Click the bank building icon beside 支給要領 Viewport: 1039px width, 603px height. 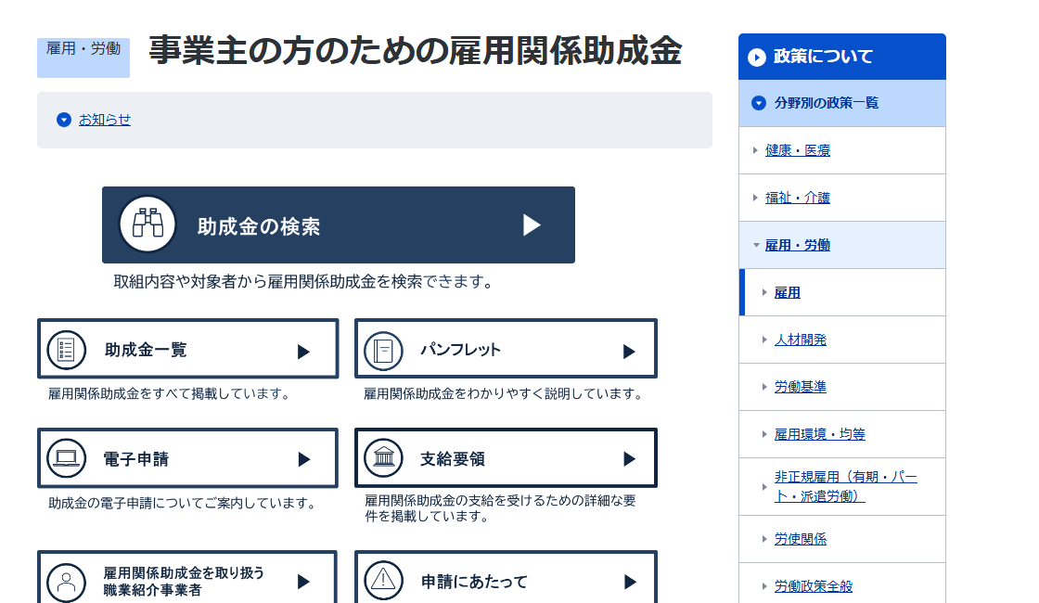[383, 458]
